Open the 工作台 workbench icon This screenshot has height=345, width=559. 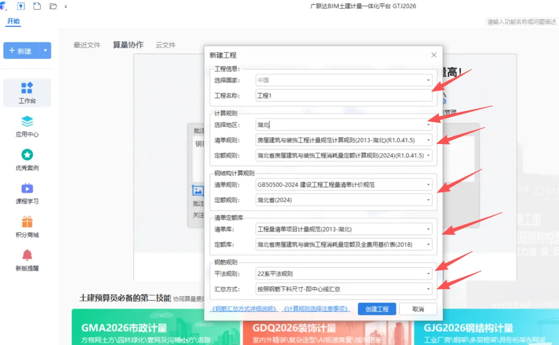27,93
